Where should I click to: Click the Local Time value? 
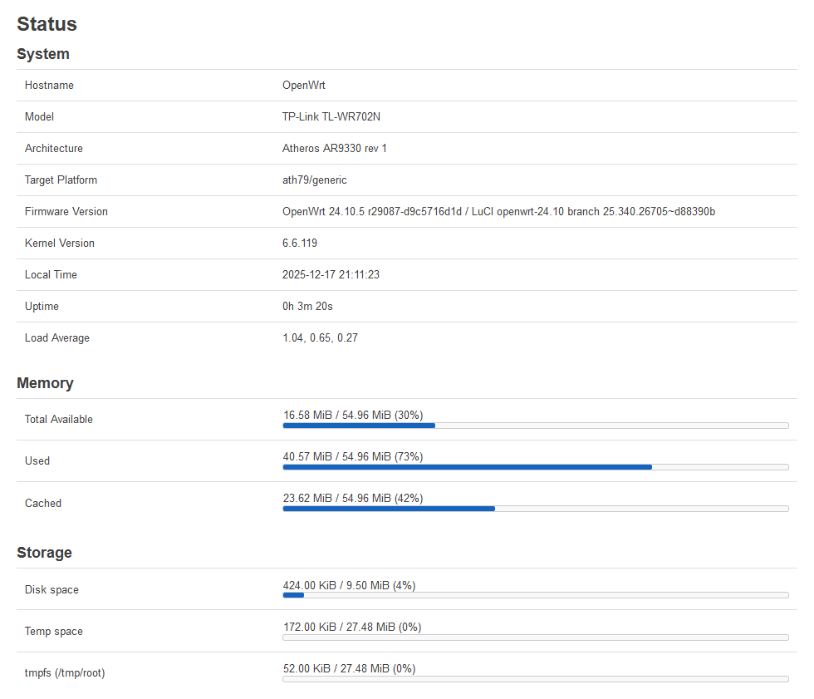(x=331, y=275)
